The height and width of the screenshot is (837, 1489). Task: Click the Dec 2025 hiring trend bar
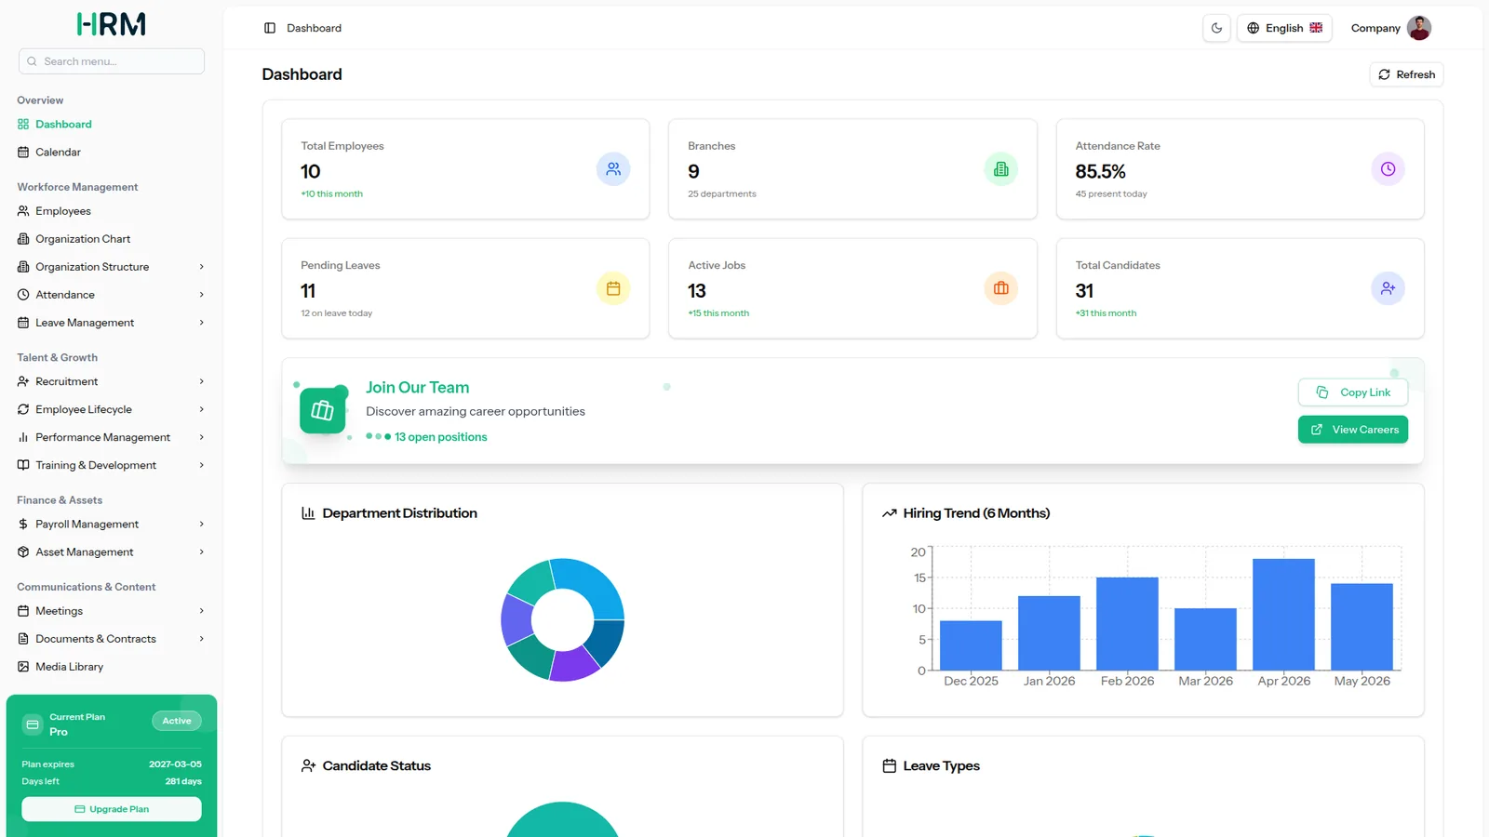click(x=971, y=645)
